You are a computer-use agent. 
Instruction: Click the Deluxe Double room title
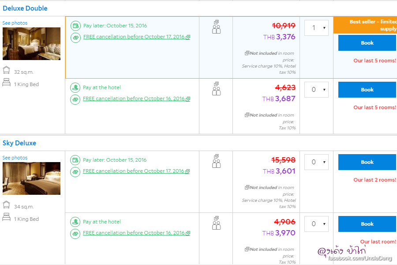(x=25, y=8)
